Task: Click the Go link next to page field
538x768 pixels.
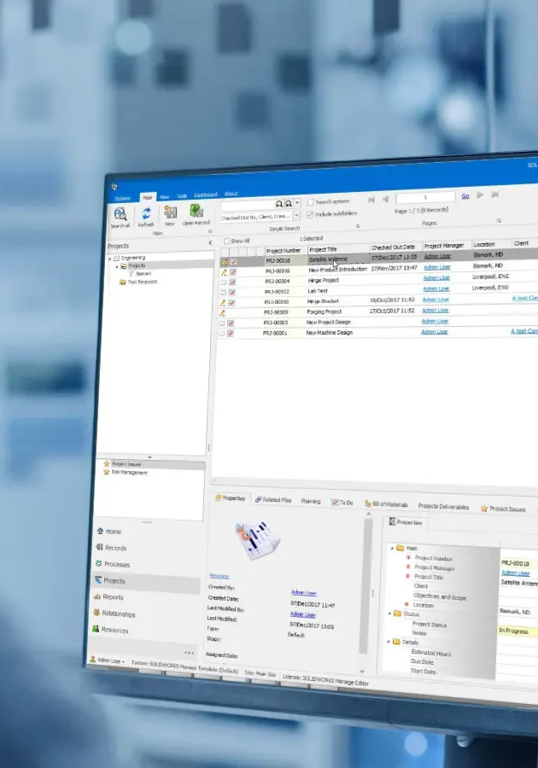Action: coord(465,196)
